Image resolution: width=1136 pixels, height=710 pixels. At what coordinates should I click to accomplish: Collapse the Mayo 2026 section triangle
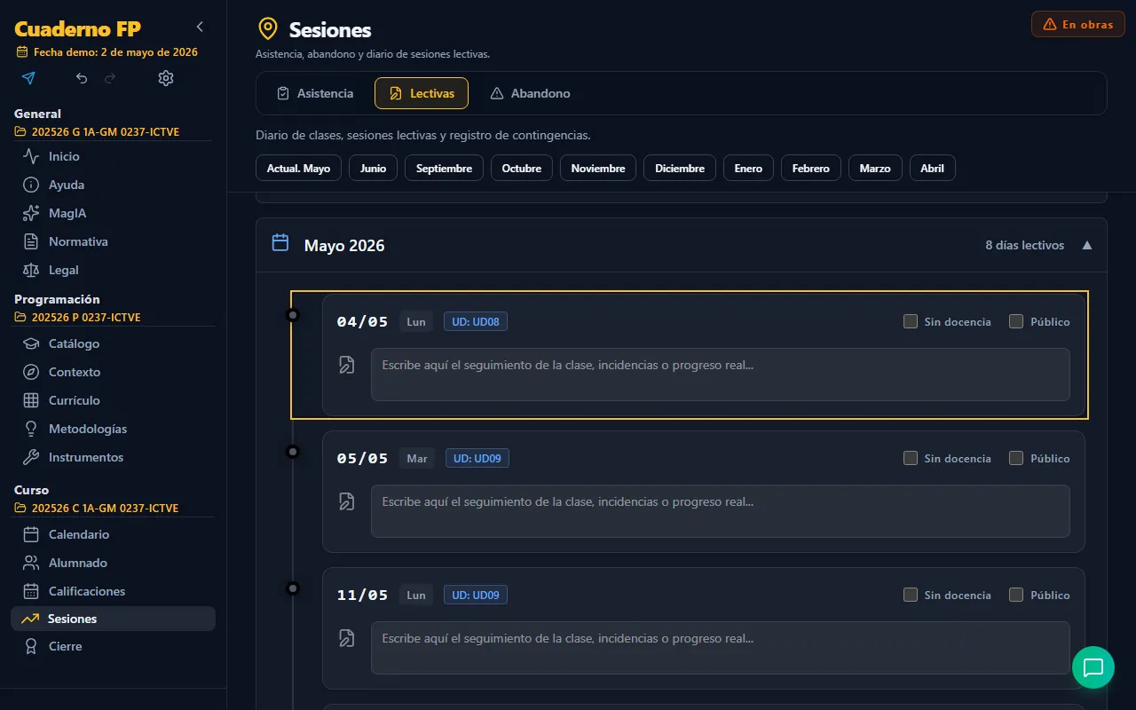tap(1087, 245)
